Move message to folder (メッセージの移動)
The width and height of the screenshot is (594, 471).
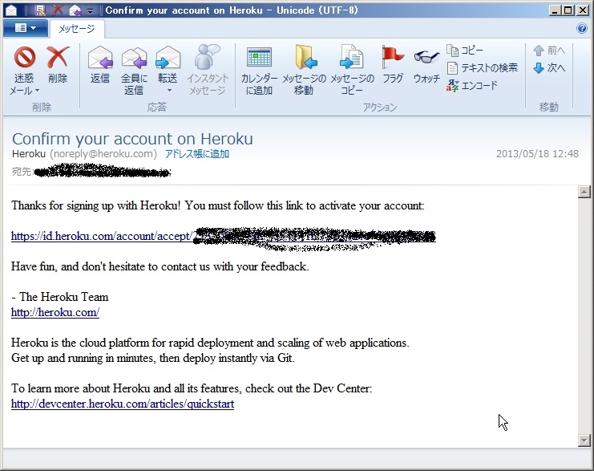(304, 70)
